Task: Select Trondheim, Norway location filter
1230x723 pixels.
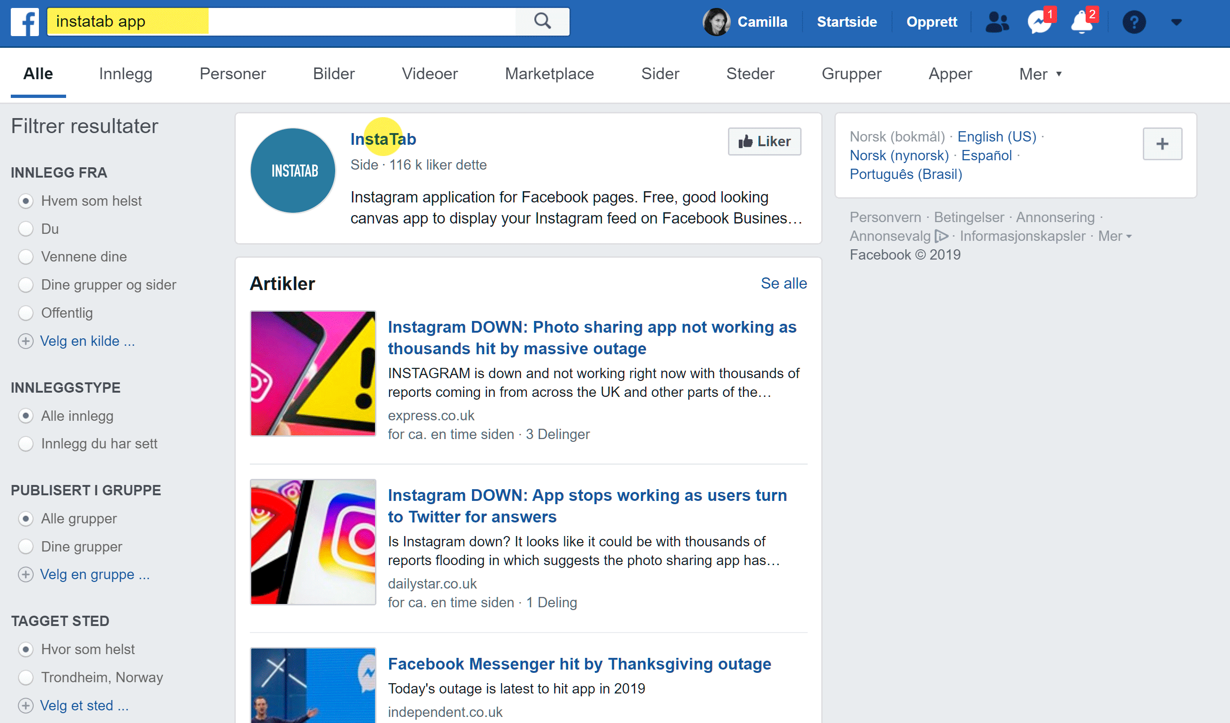Action: pos(25,677)
